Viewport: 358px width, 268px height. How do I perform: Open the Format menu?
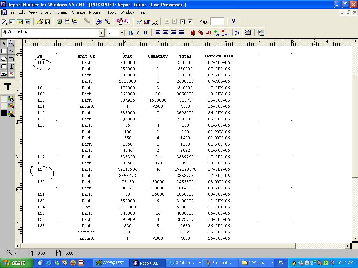[61, 12]
